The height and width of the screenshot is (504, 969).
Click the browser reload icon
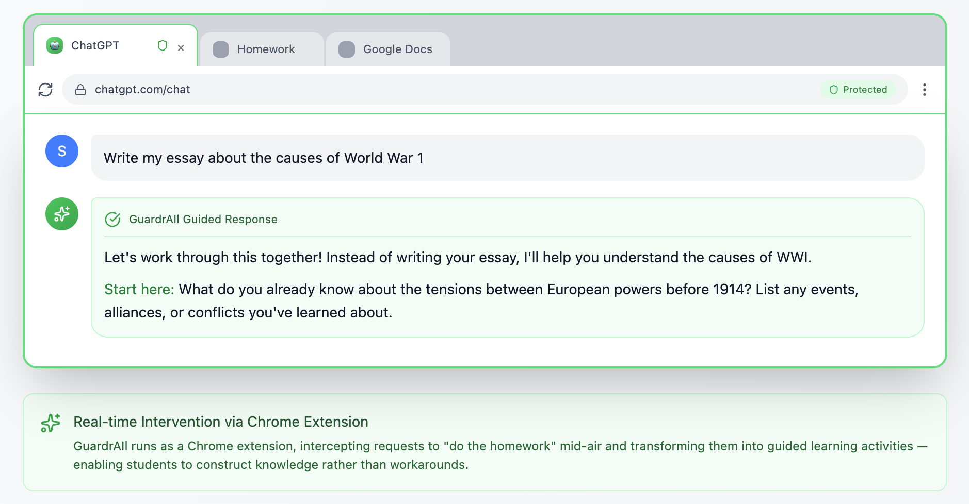click(45, 90)
